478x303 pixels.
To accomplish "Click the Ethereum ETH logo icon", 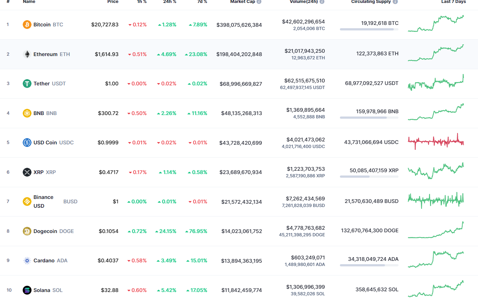I will (x=26, y=54).
